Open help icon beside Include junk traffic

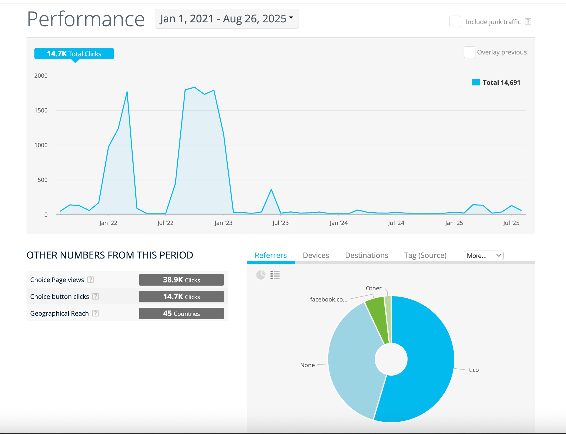click(528, 21)
